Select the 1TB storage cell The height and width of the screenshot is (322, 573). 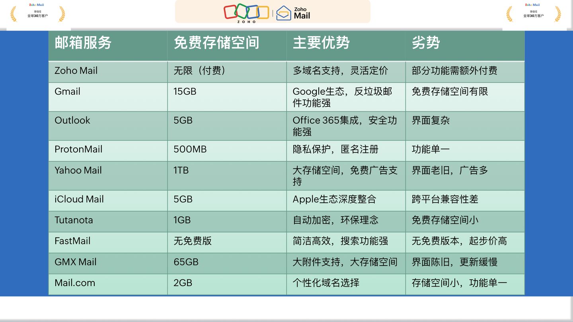pos(227,176)
